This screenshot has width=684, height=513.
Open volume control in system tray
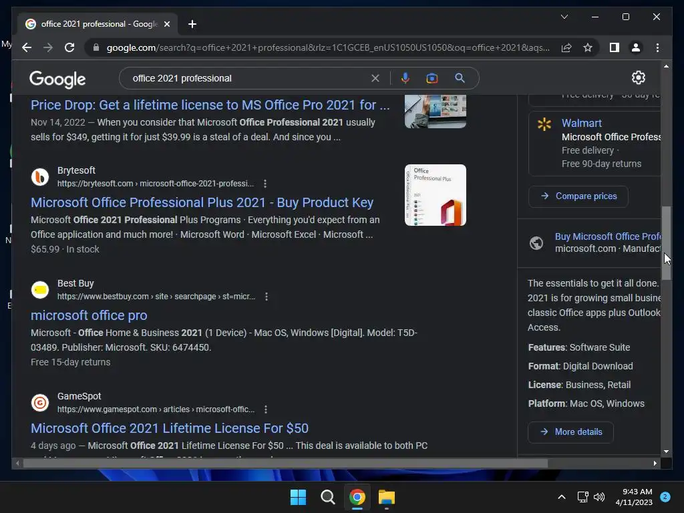click(599, 497)
